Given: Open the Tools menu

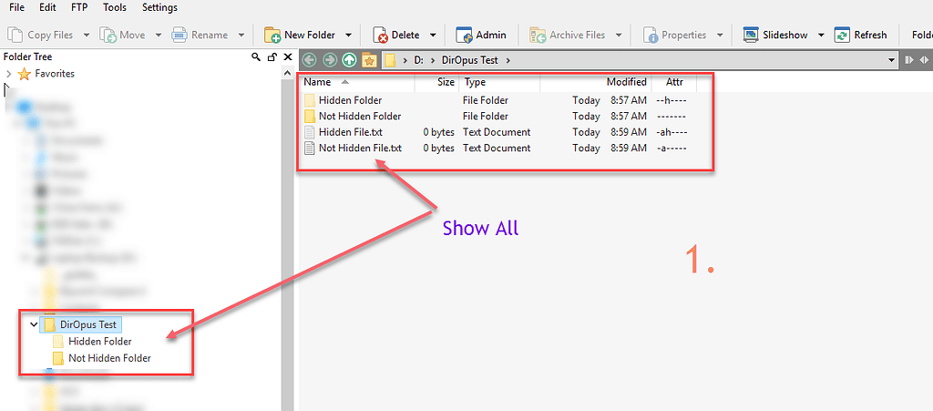Looking at the screenshot, I should click(114, 7).
